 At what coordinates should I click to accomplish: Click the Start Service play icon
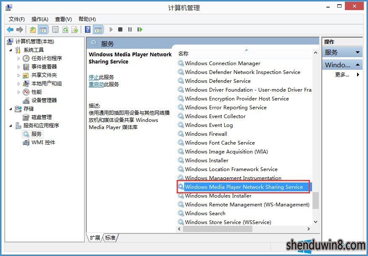pos(111,29)
